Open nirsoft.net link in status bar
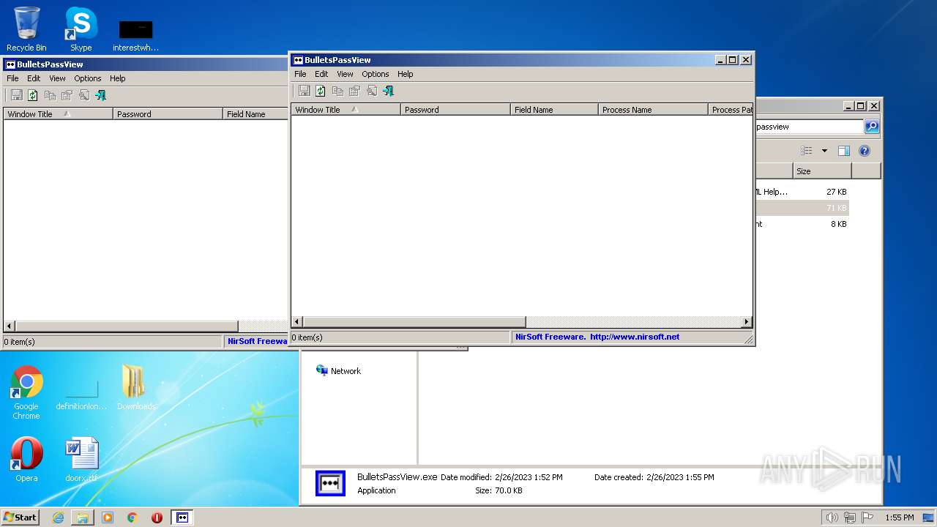Screen dimensions: 937x527 tap(634, 337)
